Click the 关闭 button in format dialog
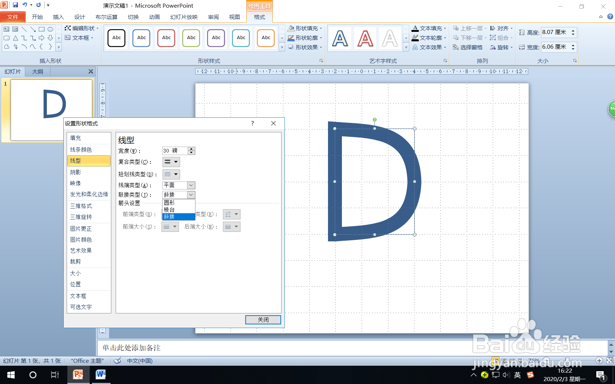 (x=263, y=320)
